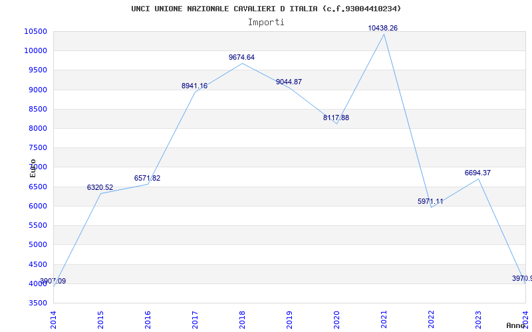
Task: Click the 8000 y-axis tick label
Action: pos(37,128)
